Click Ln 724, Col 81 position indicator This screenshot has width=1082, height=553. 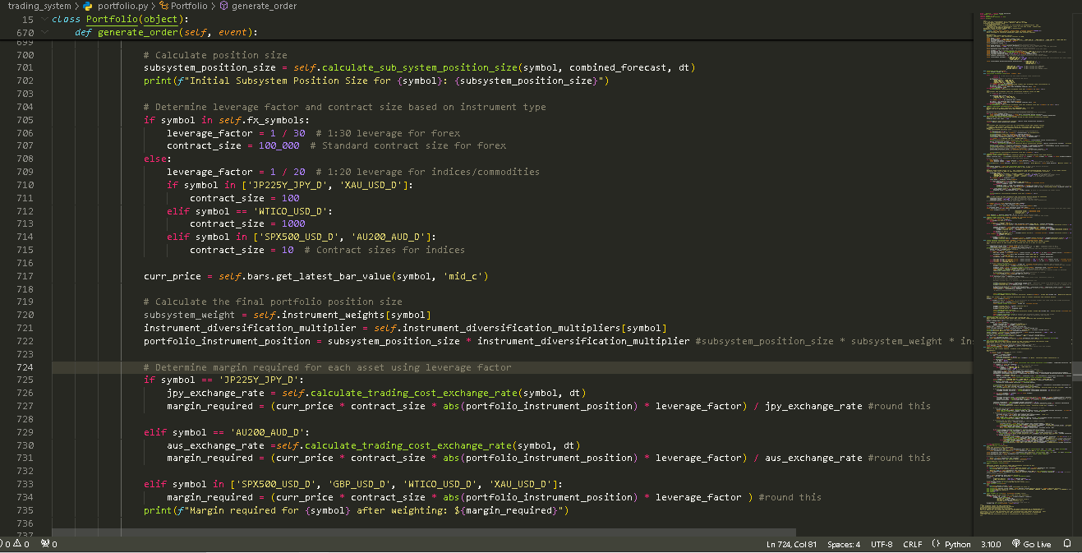tap(791, 544)
